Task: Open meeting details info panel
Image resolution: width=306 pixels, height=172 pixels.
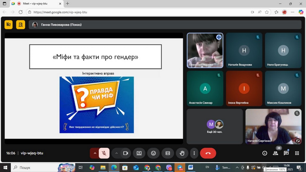Action: tap(265, 153)
